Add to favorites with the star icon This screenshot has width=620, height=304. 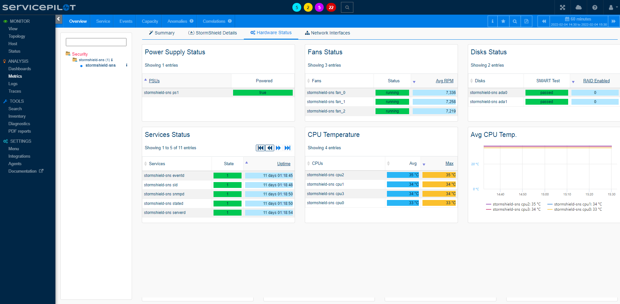(x=503, y=21)
